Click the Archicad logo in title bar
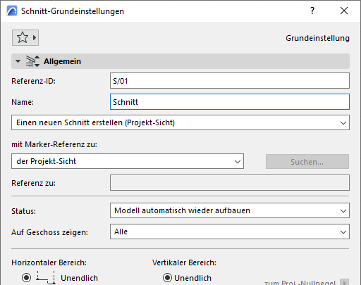 (12, 11)
